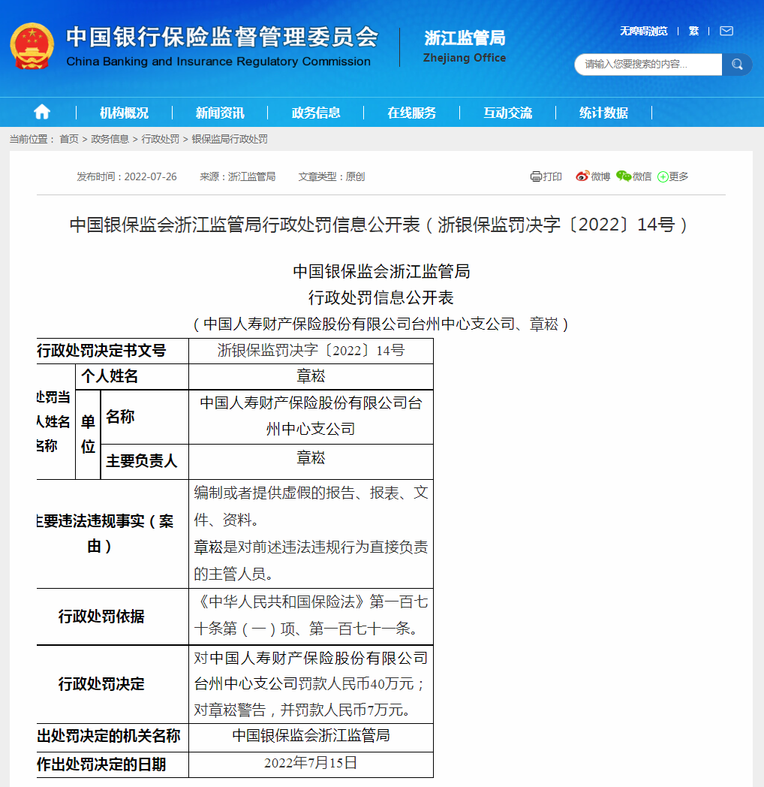Open the 机构概况 menu
Image resolution: width=764 pixels, height=787 pixels.
click(124, 113)
